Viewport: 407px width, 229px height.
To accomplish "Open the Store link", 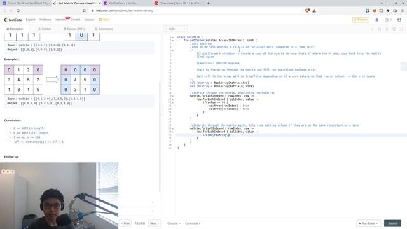I will [104, 20].
